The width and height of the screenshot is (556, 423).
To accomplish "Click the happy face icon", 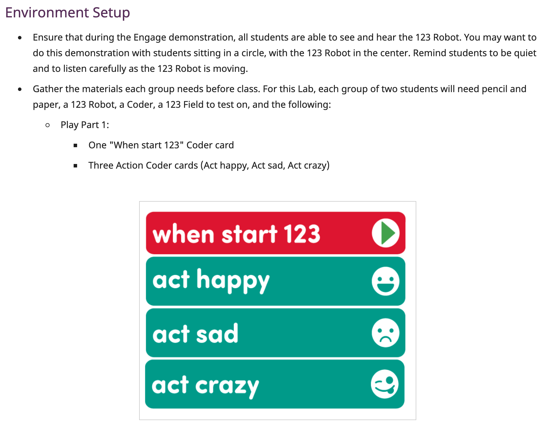I will click(x=386, y=281).
